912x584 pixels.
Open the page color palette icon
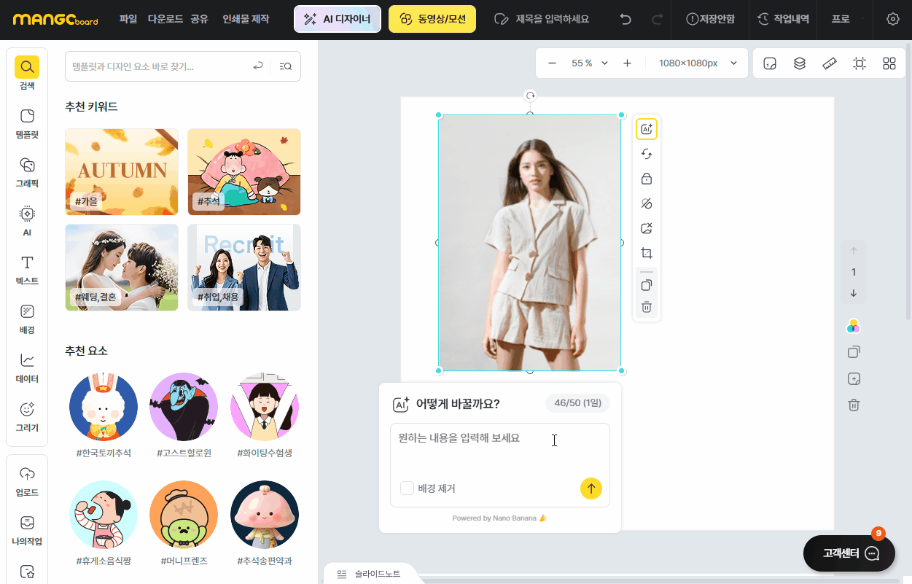[854, 327]
